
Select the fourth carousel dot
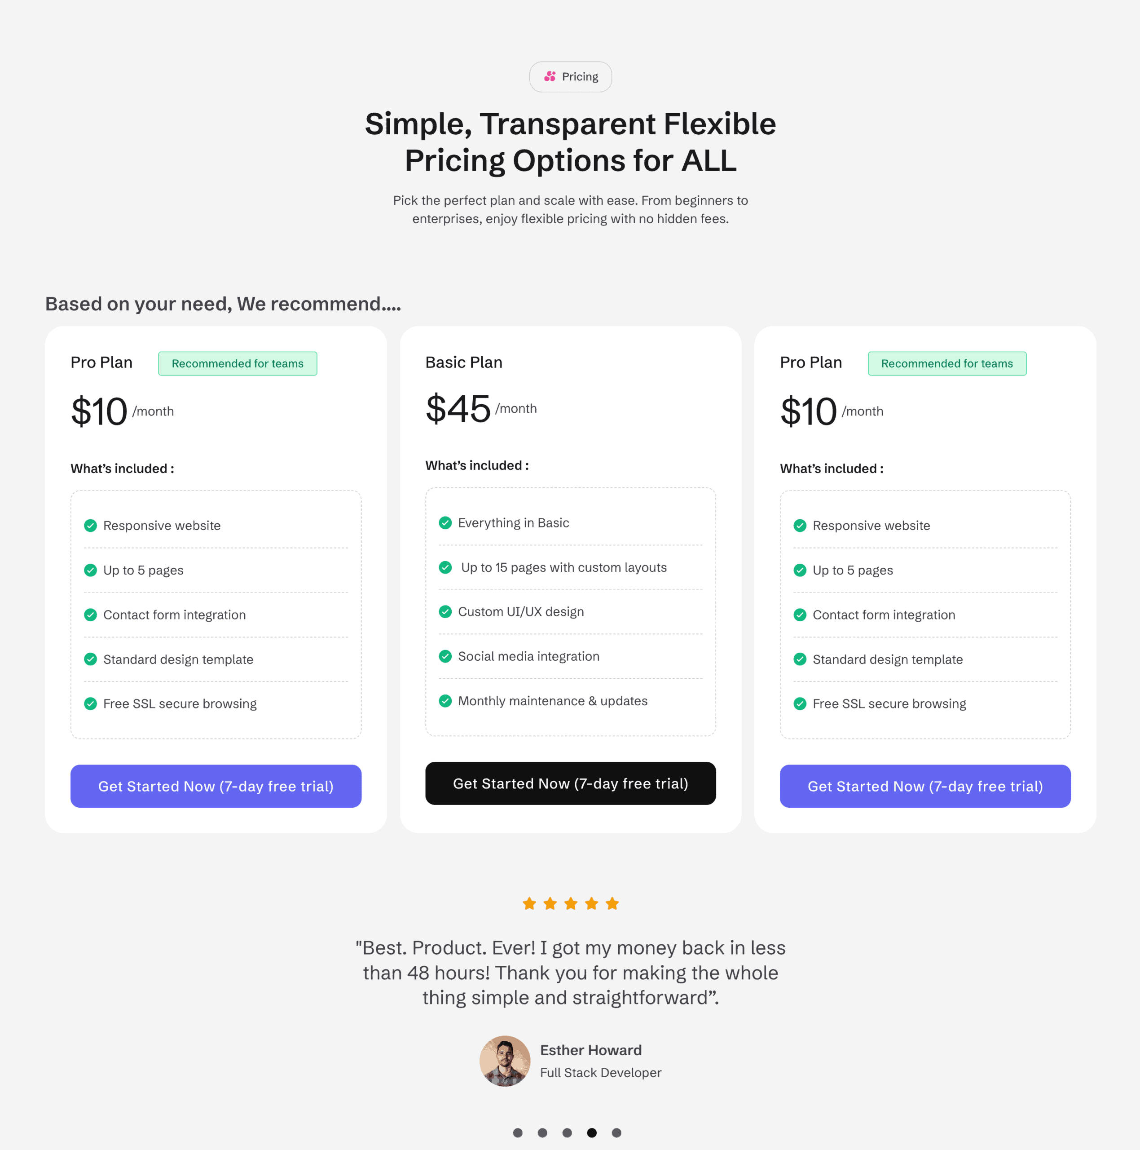click(x=592, y=1133)
